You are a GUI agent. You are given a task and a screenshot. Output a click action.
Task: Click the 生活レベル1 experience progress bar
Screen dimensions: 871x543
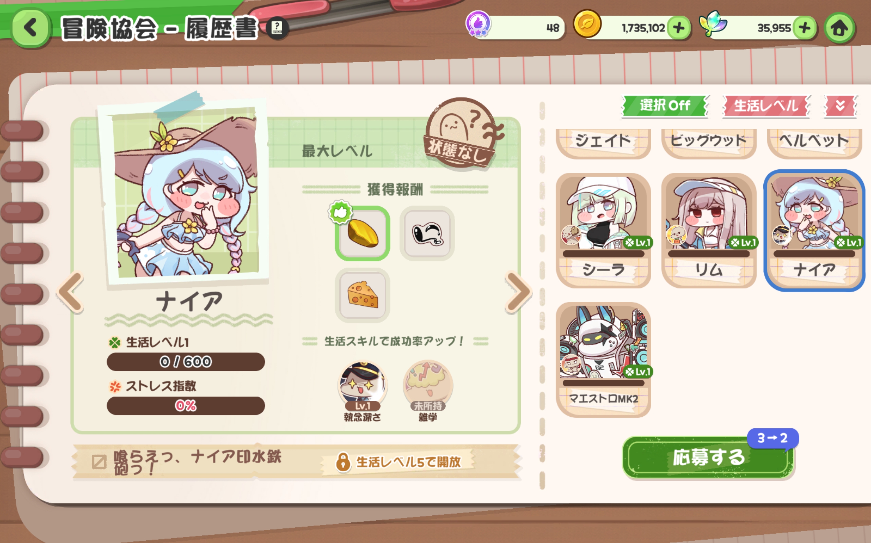point(186,362)
